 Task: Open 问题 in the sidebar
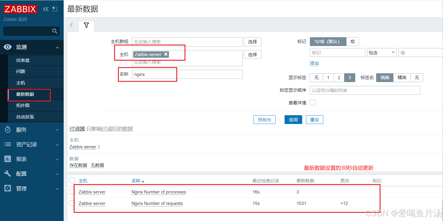point(21,72)
